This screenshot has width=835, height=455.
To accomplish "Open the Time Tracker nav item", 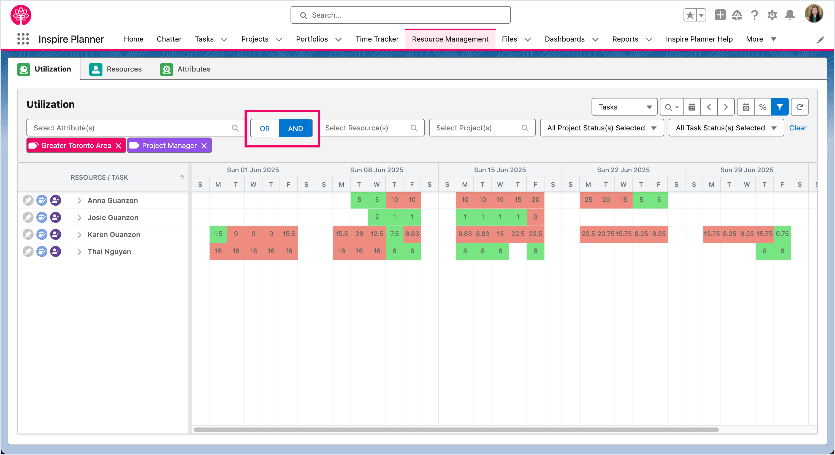I will tap(377, 39).
